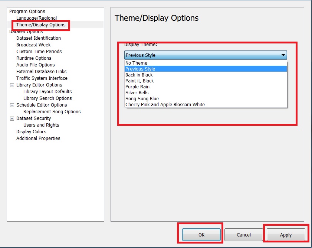The height and width of the screenshot is (248, 312).
Task: Collapse the Dataset Security tree node
Action: coord(12,118)
